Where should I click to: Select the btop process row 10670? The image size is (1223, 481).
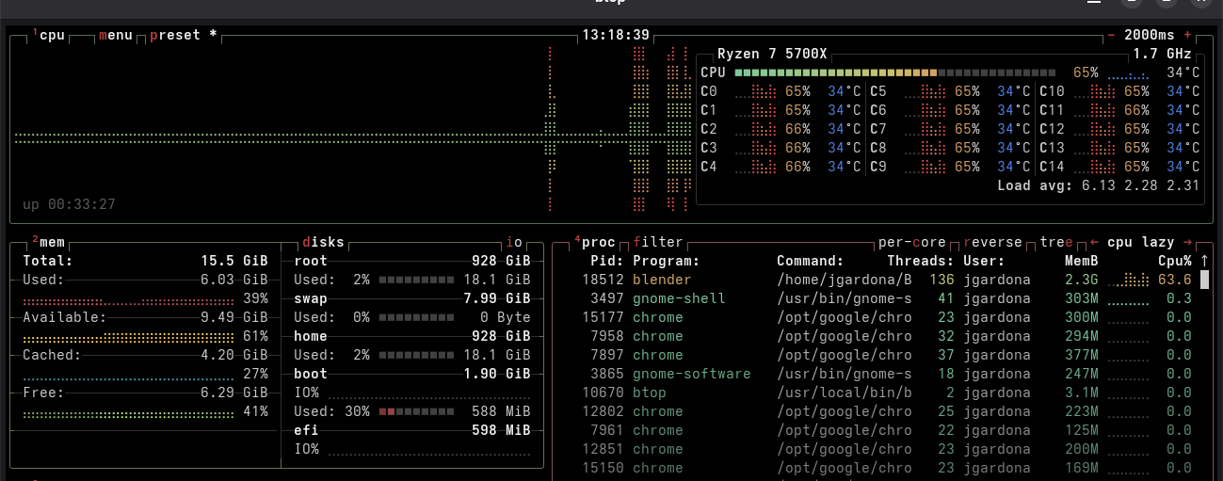click(887, 393)
